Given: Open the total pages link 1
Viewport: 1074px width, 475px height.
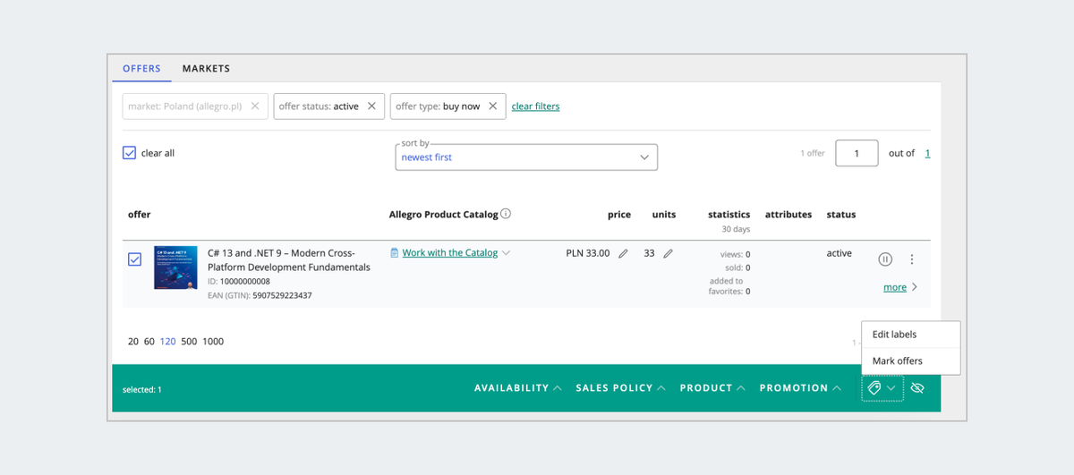Looking at the screenshot, I should pos(927,153).
